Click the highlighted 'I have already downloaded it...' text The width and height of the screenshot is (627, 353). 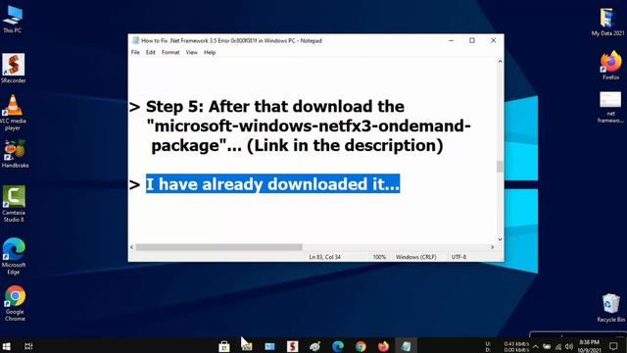click(272, 183)
